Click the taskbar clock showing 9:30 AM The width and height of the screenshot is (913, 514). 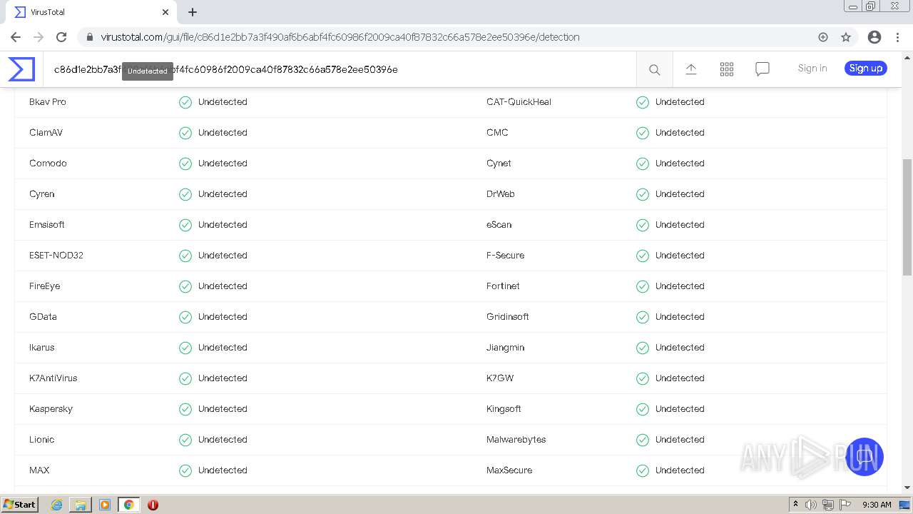click(877, 505)
